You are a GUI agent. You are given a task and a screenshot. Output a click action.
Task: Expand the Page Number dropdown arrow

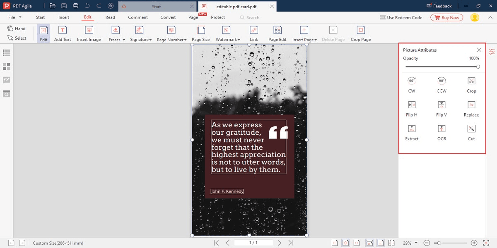coord(186,40)
